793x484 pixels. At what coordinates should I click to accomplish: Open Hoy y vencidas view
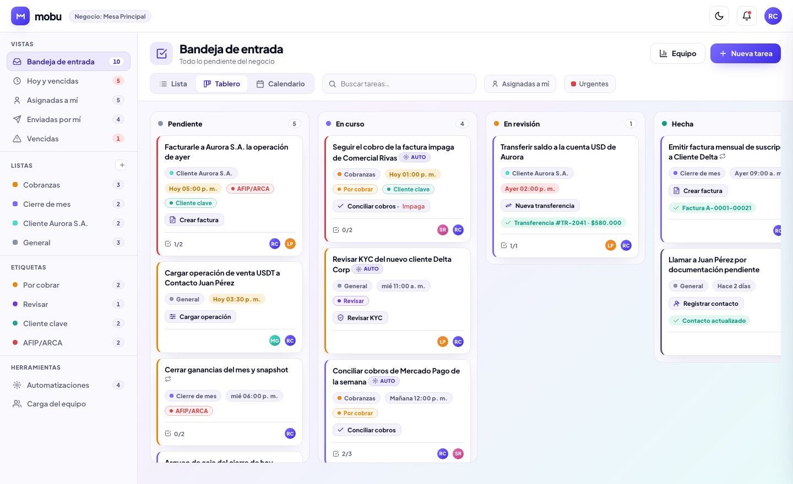click(68, 81)
